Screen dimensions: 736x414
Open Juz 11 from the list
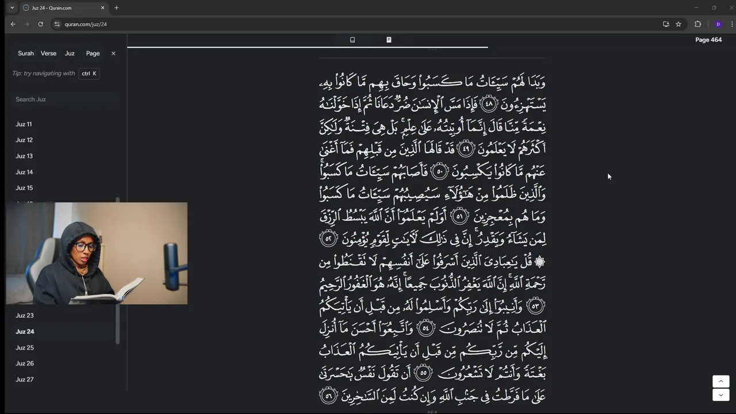24,124
